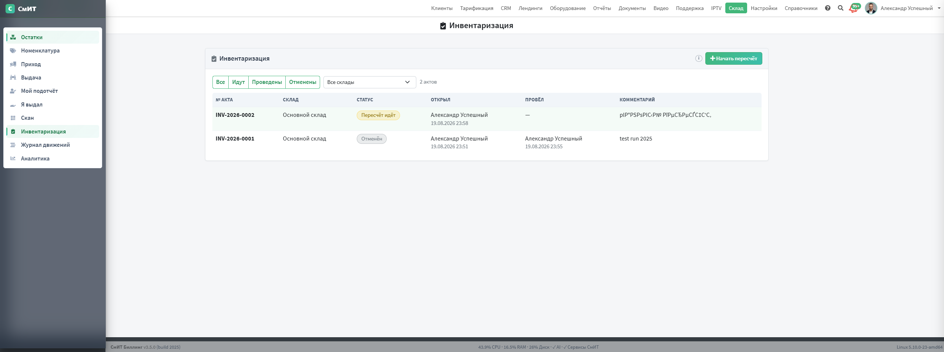Screen dimensions: 944x352
Task: Click the Пересчёт идёт status badge
Action: coord(378,115)
